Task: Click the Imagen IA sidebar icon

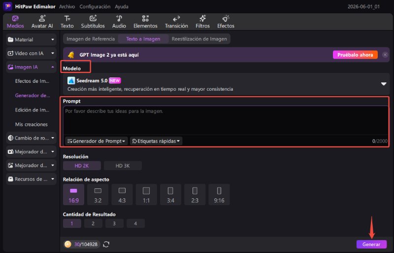Action: 10,67
